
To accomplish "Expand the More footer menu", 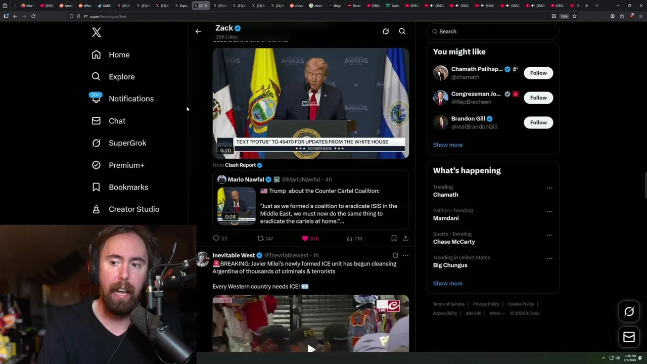I will coord(496,313).
